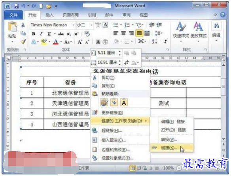Click the Bullets list icon
This screenshot has height=176, width=231.
tap(116, 25)
